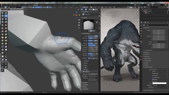Viewport: 169px width, 95px height.
Task: Open Refine Method Subdivide Collapse dropdown
Action: pyautogui.click(x=93, y=76)
